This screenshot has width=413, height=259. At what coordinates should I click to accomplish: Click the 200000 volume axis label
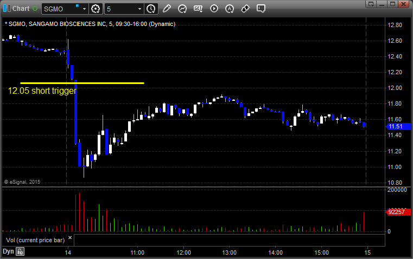pos(397,190)
